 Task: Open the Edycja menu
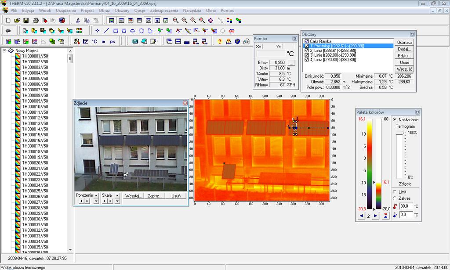tap(28, 11)
